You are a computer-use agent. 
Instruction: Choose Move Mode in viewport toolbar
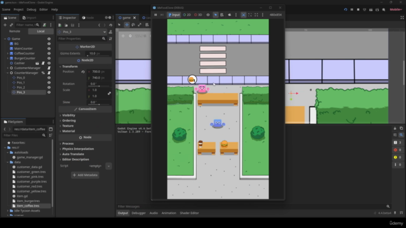pyautogui.click(x=127, y=25)
